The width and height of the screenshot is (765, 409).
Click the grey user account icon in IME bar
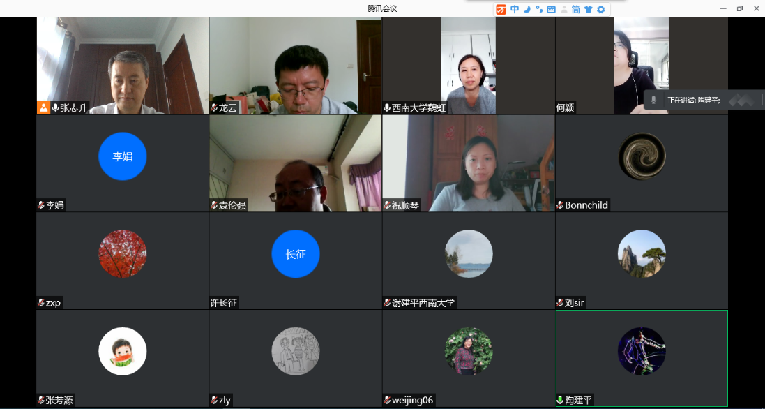tap(564, 9)
